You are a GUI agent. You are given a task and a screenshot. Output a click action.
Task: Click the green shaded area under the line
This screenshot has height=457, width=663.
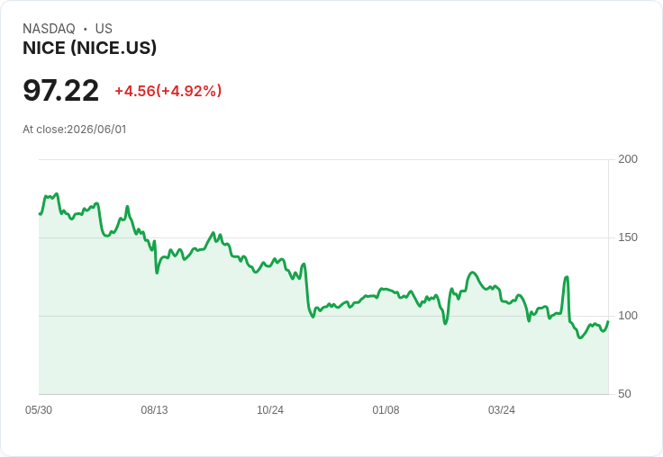(x=322, y=359)
